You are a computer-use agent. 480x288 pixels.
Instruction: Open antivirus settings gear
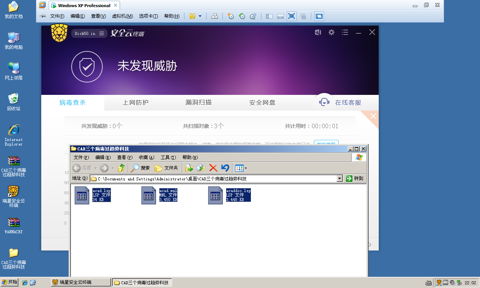[331, 32]
